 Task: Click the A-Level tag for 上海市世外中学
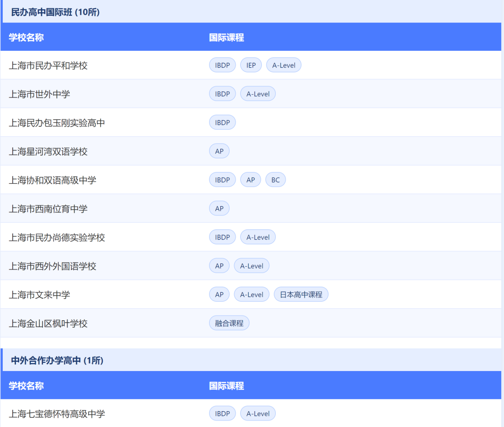tap(258, 93)
